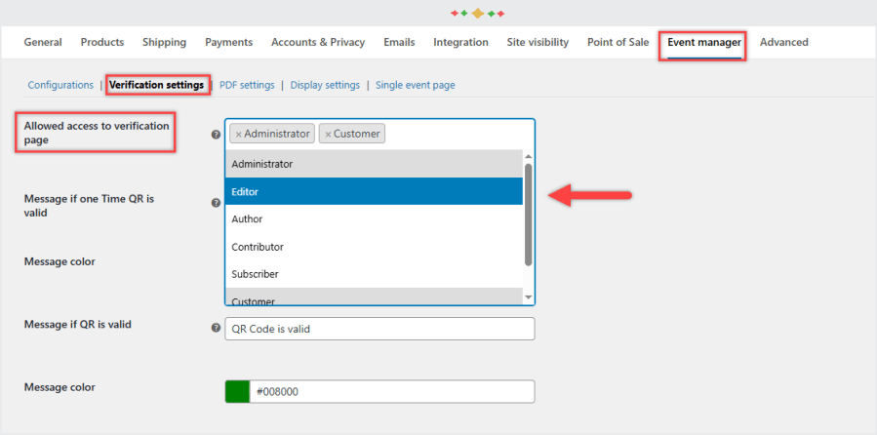Click the #008000 color value field
877x435 pixels.
point(392,392)
